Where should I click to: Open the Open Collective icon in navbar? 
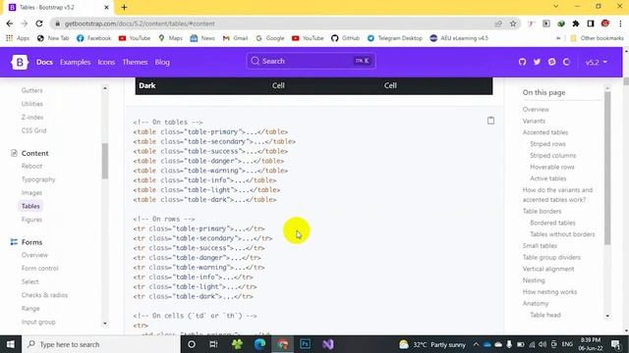pyautogui.click(x=566, y=62)
